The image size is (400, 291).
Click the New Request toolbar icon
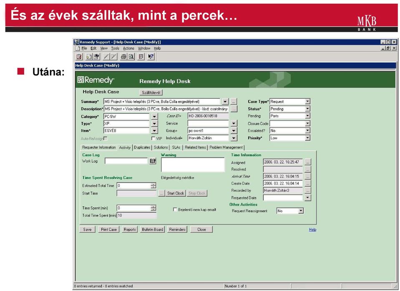(89, 57)
